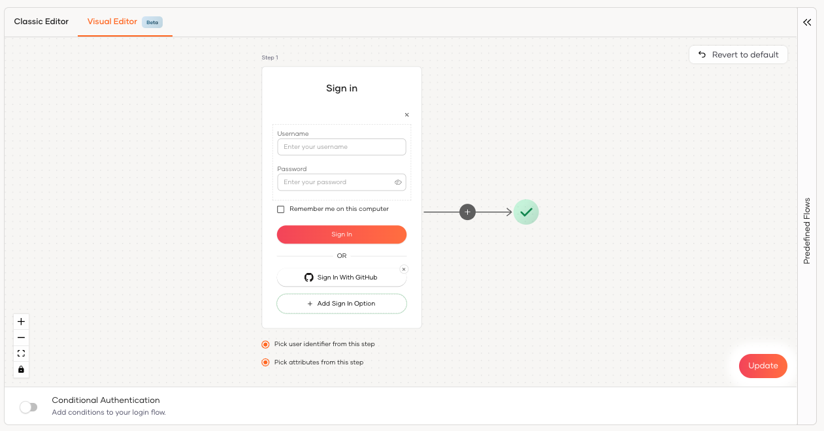Image resolution: width=824 pixels, height=431 pixels.
Task: Click the fit-to-view canvas icon
Action: [x=21, y=353]
